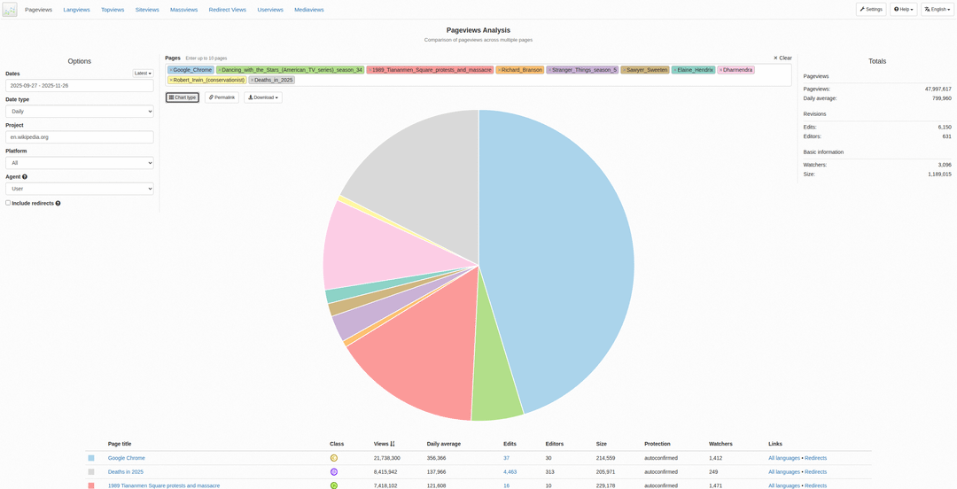Click the Include redirects help icon
Viewport: 957px width, 489px height.
coord(58,203)
